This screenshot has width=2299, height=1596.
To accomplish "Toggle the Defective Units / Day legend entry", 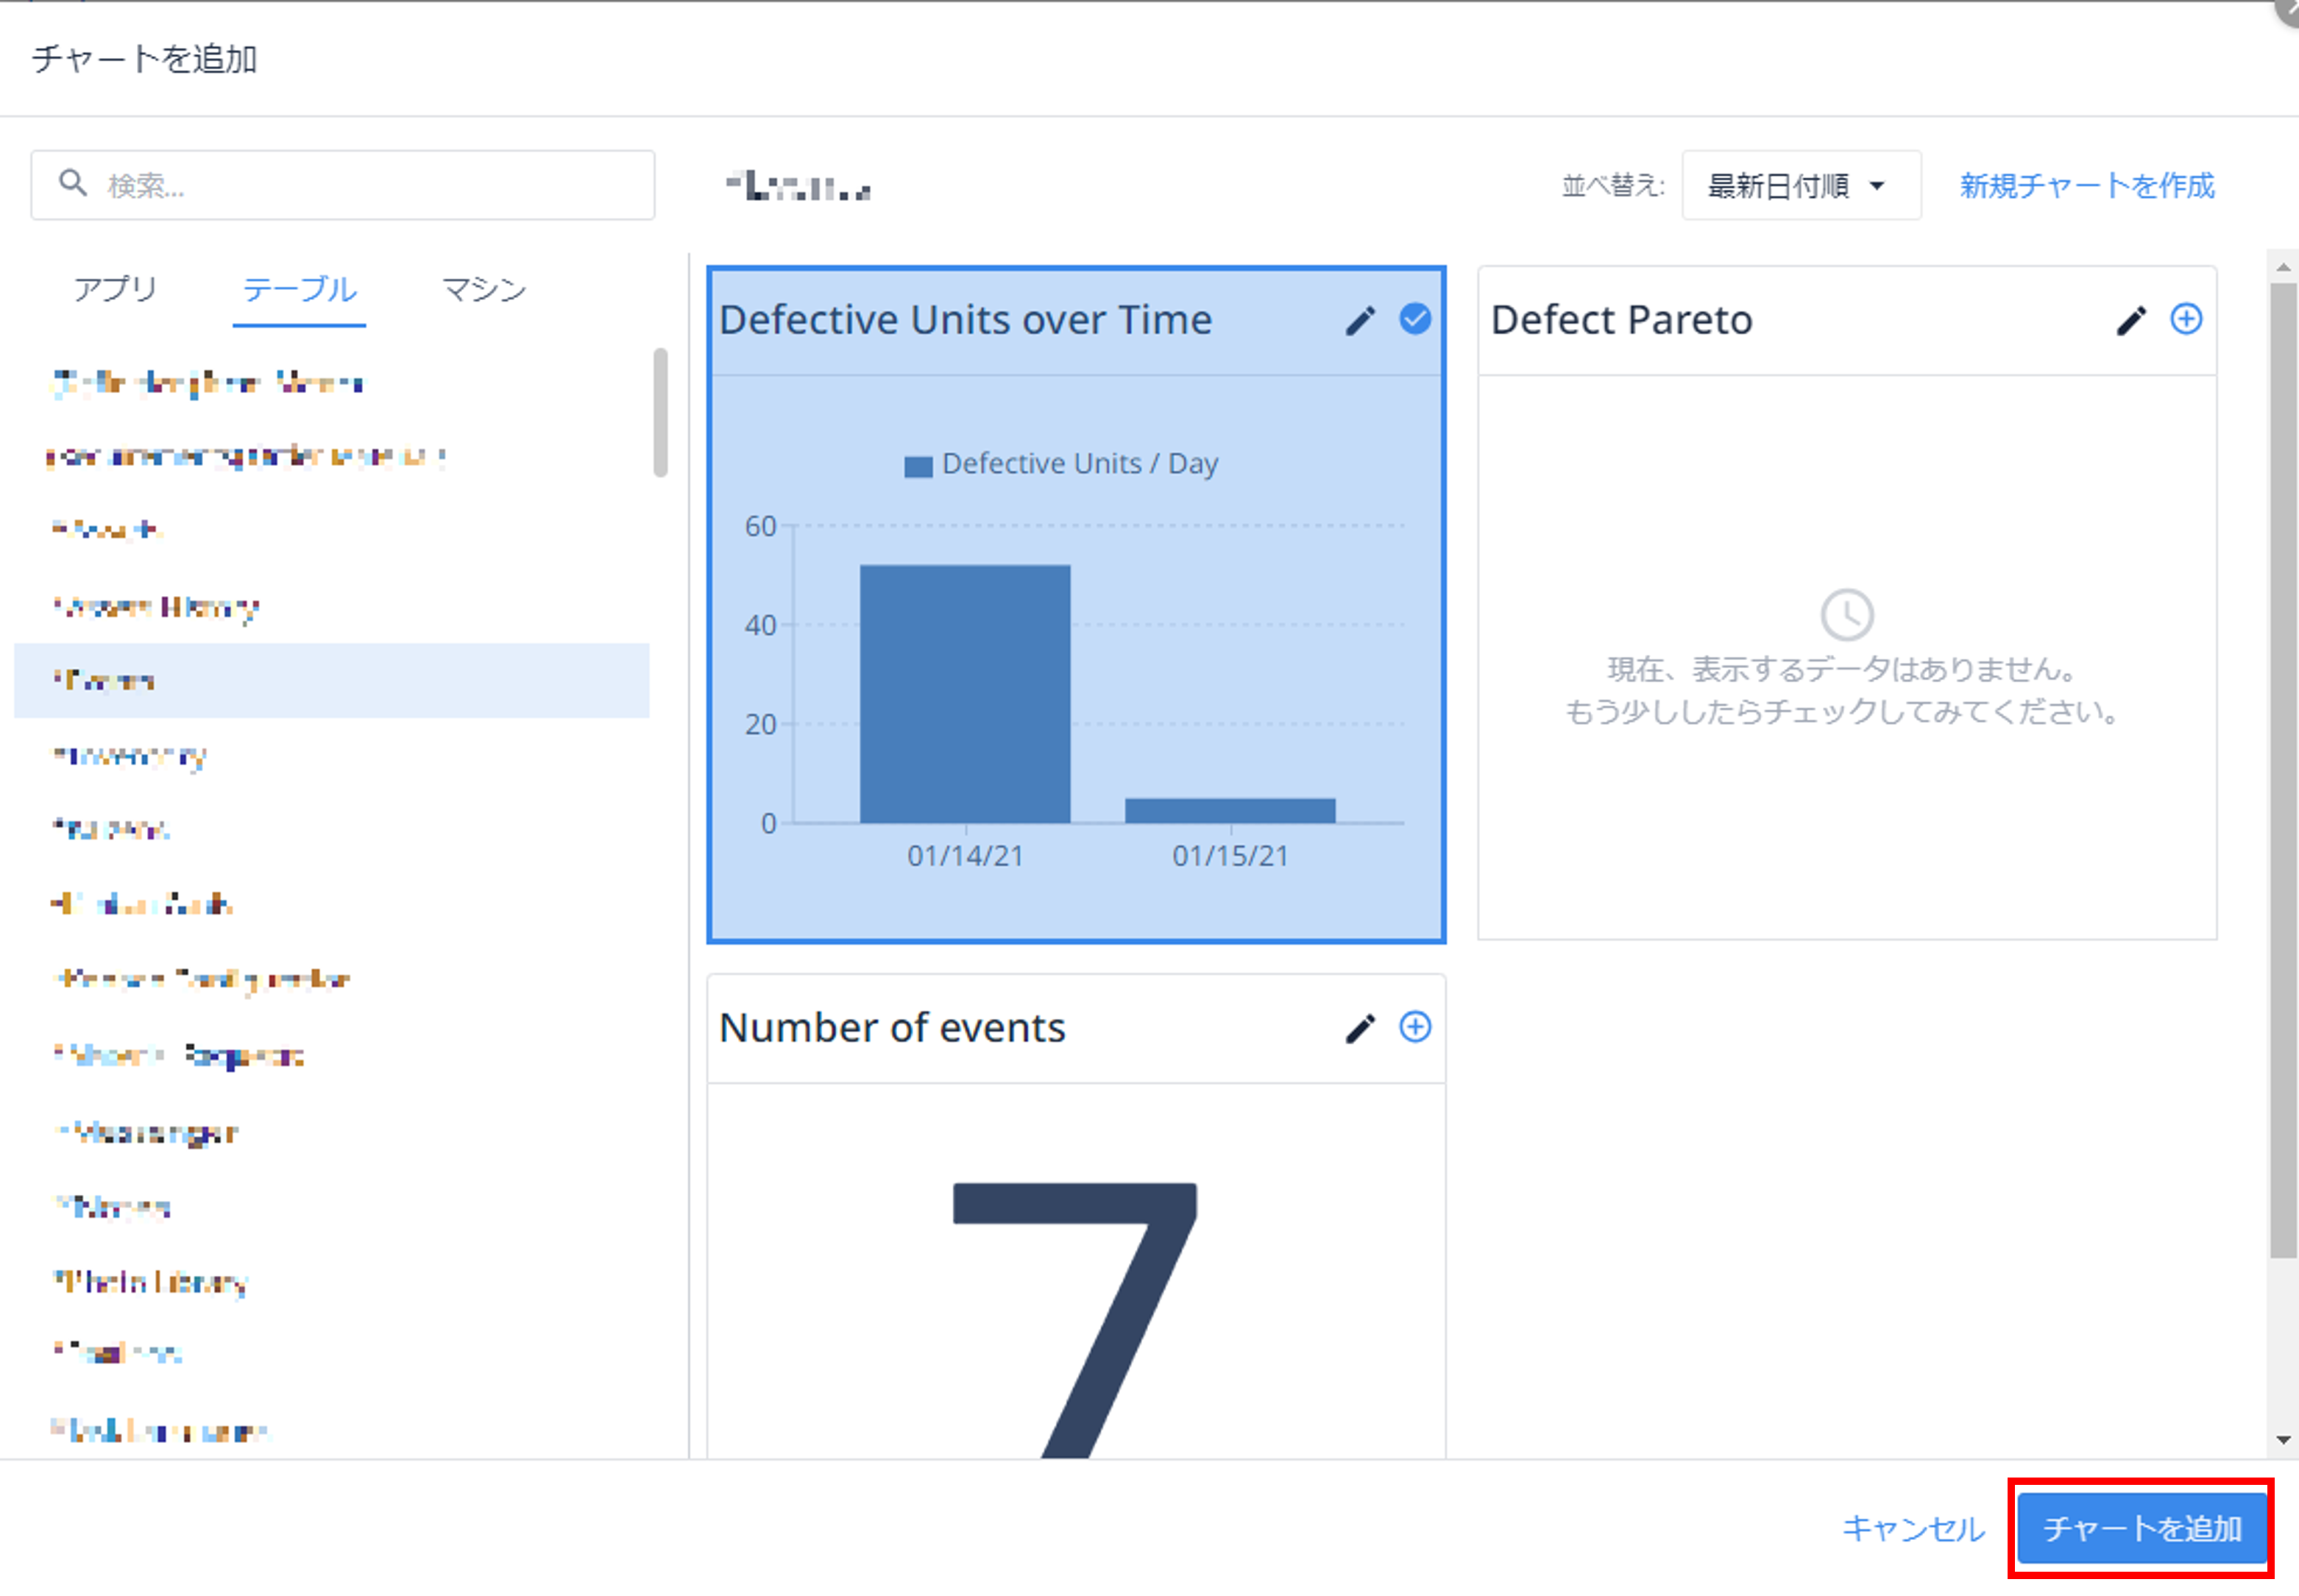I will (1061, 464).
